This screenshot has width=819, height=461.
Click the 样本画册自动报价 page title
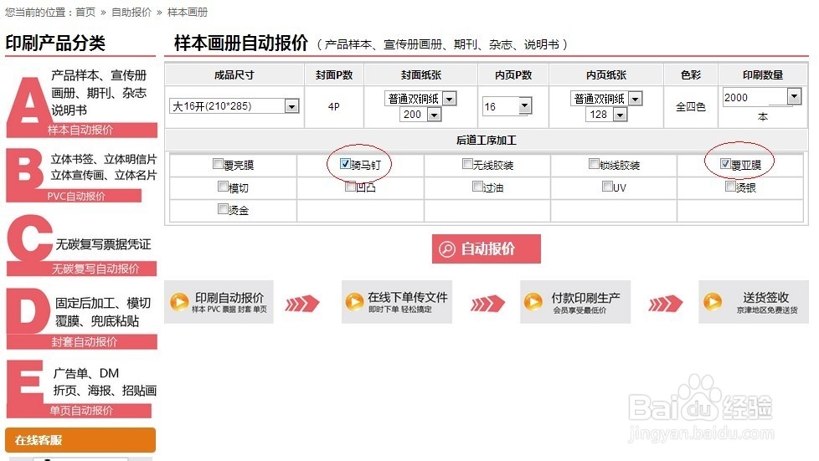click(241, 43)
